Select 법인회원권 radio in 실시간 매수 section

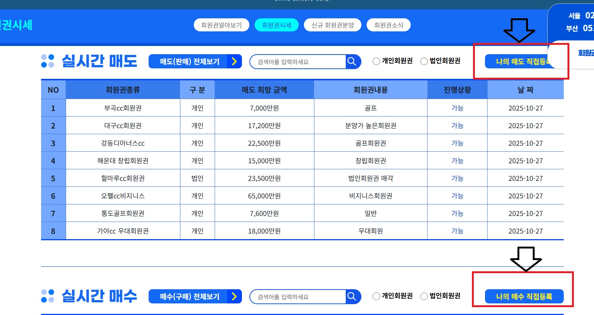[x=424, y=296]
